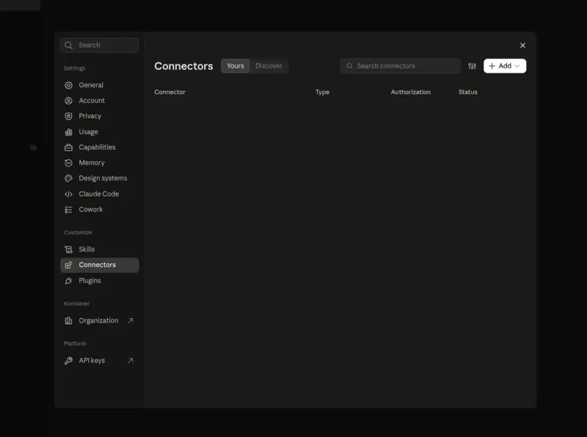This screenshot has height=437, width=587.
Task: Click the Skills scroll icon
Action: tap(68, 249)
